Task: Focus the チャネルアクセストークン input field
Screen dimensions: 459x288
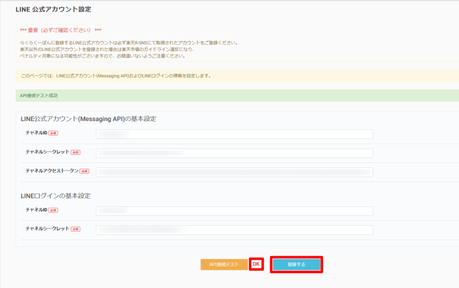Action: click(x=234, y=172)
